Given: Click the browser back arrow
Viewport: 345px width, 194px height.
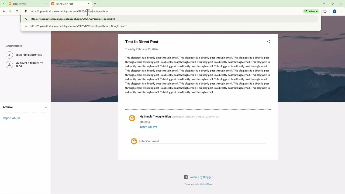Looking at the screenshot, I should (4, 11).
